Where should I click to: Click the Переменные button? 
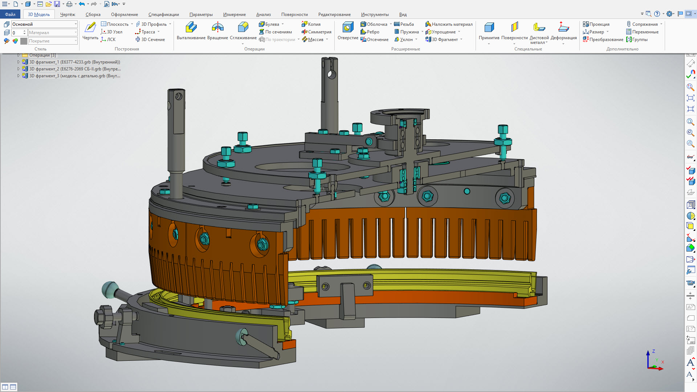pos(642,32)
